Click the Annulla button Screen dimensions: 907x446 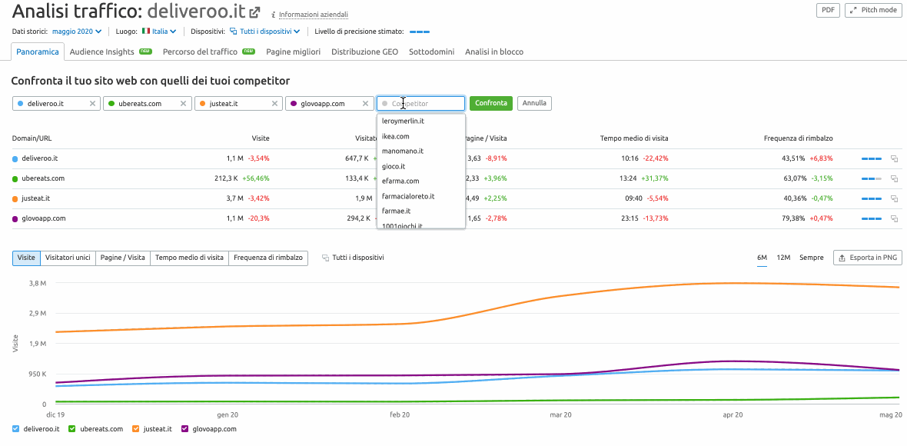tap(534, 103)
